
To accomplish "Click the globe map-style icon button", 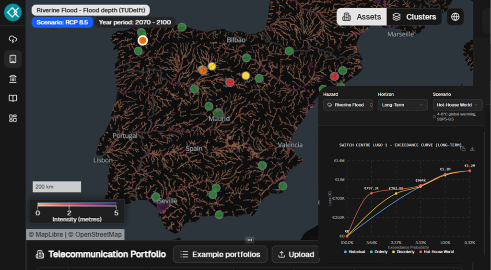I will click(456, 17).
